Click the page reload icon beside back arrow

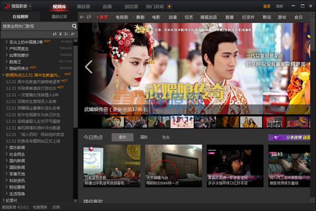[89, 17]
